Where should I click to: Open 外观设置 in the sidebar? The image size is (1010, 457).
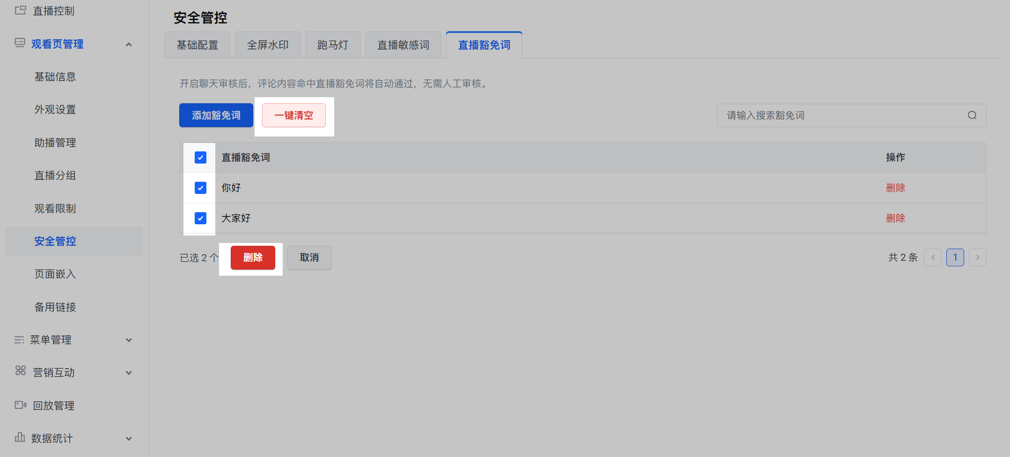click(55, 109)
